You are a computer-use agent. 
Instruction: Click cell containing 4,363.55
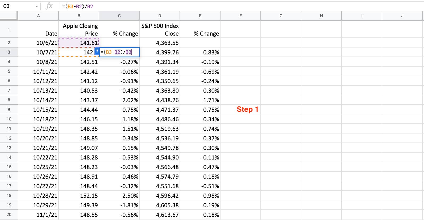click(160, 43)
